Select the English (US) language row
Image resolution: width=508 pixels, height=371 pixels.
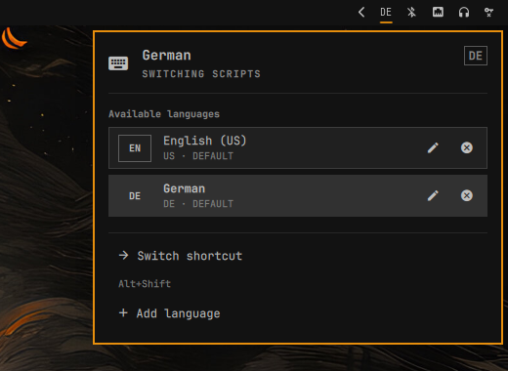[298, 147]
